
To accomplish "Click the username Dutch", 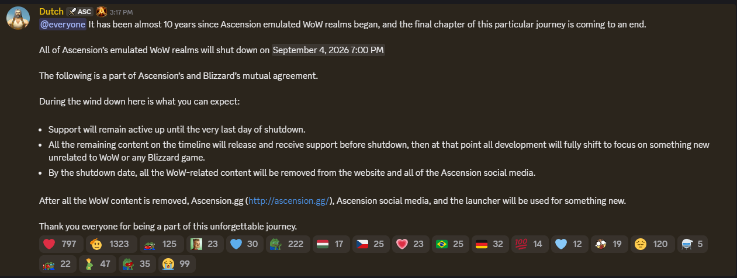I will tap(51, 12).
